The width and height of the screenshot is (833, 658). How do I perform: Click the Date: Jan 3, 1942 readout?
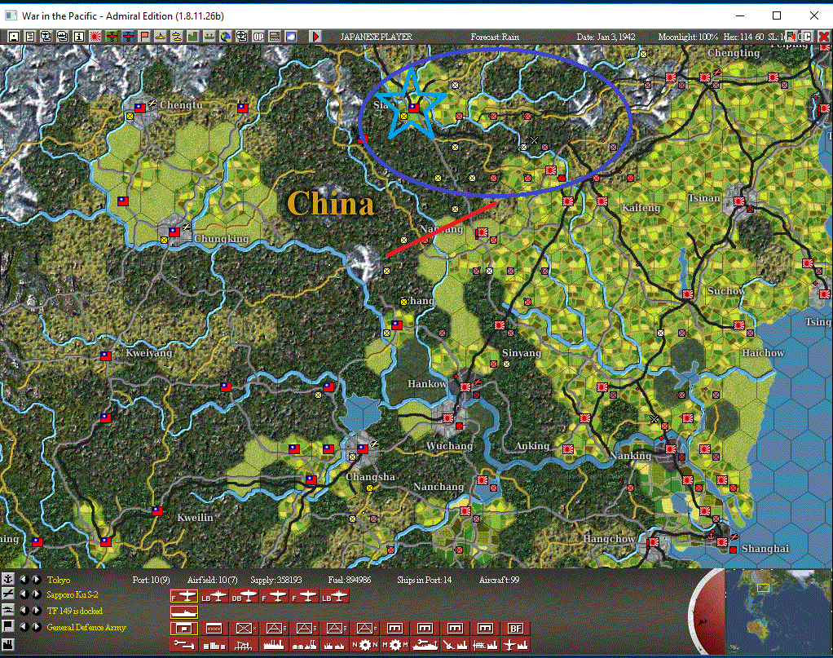pos(606,37)
